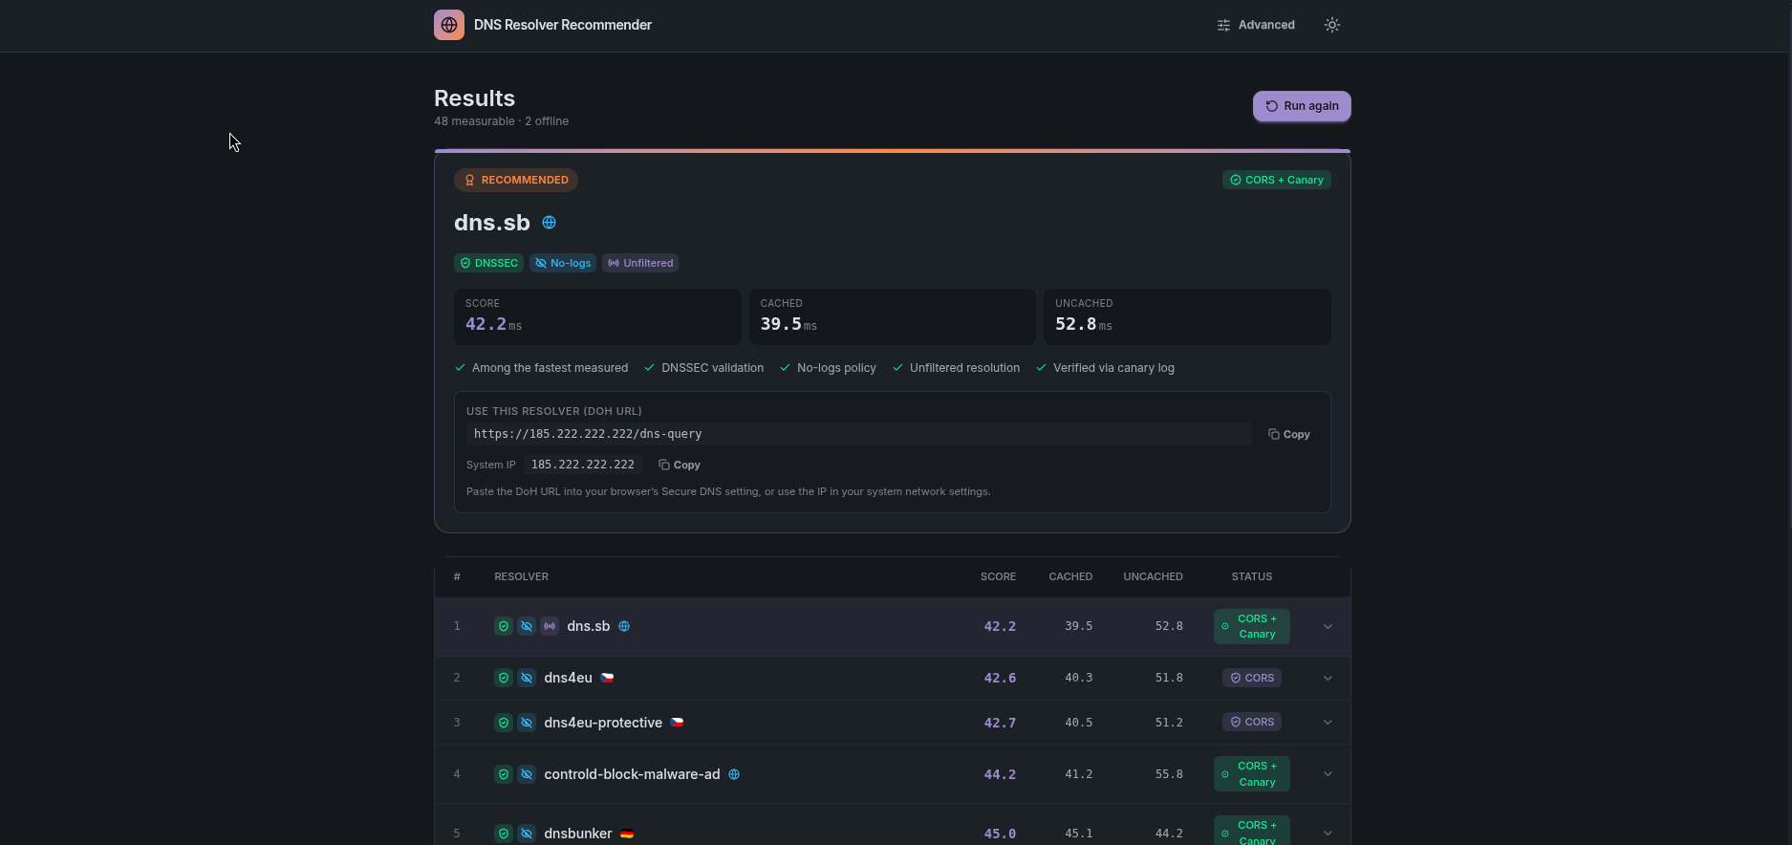Click the DNS Resolver Recommender globe logo
The height and width of the screenshot is (845, 1792).
click(x=449, y=25)
